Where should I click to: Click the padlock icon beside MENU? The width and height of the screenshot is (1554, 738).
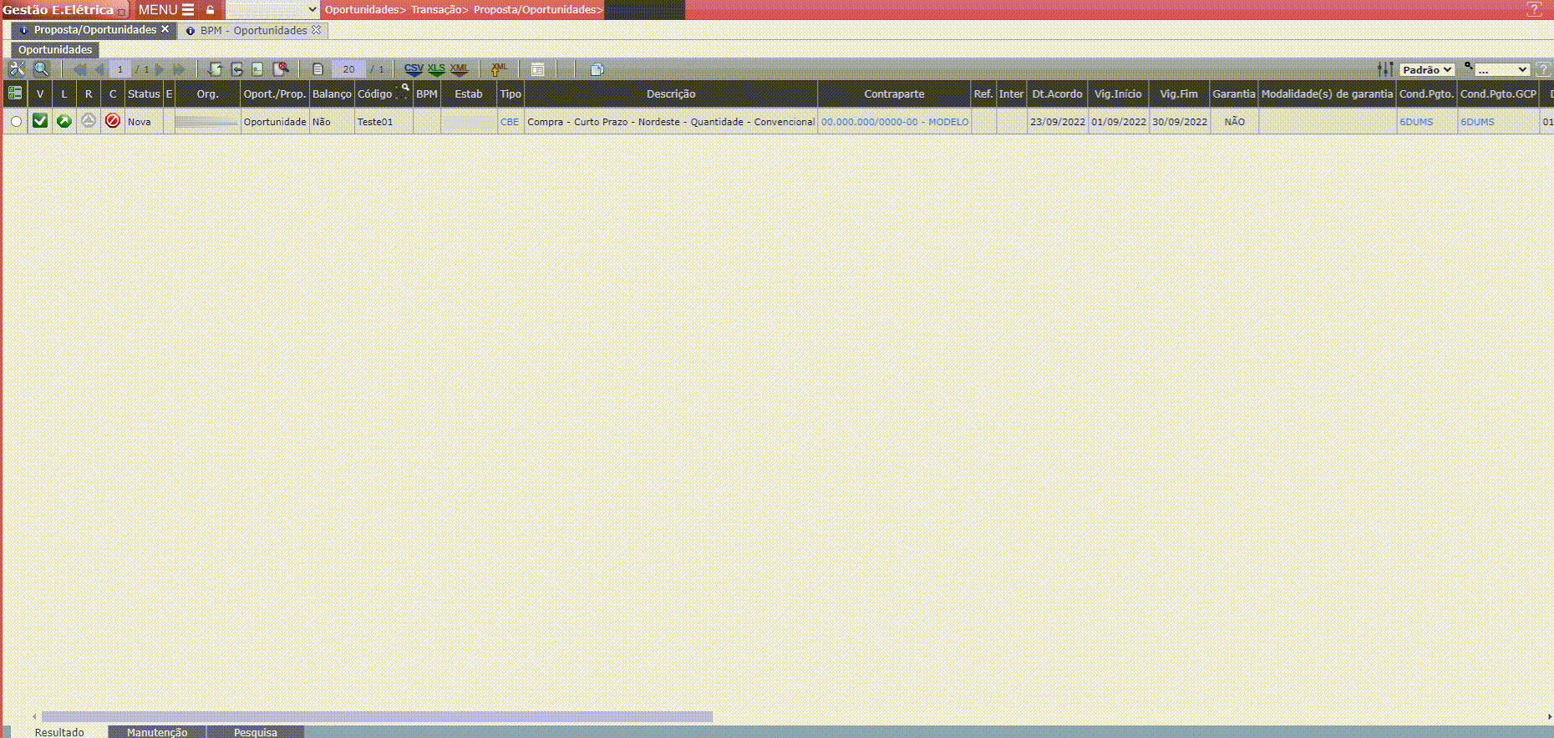point(211,10)
